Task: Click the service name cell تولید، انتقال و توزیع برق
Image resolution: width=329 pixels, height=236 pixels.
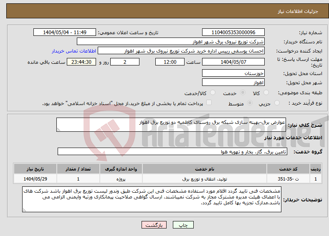Action: point(205,179)
